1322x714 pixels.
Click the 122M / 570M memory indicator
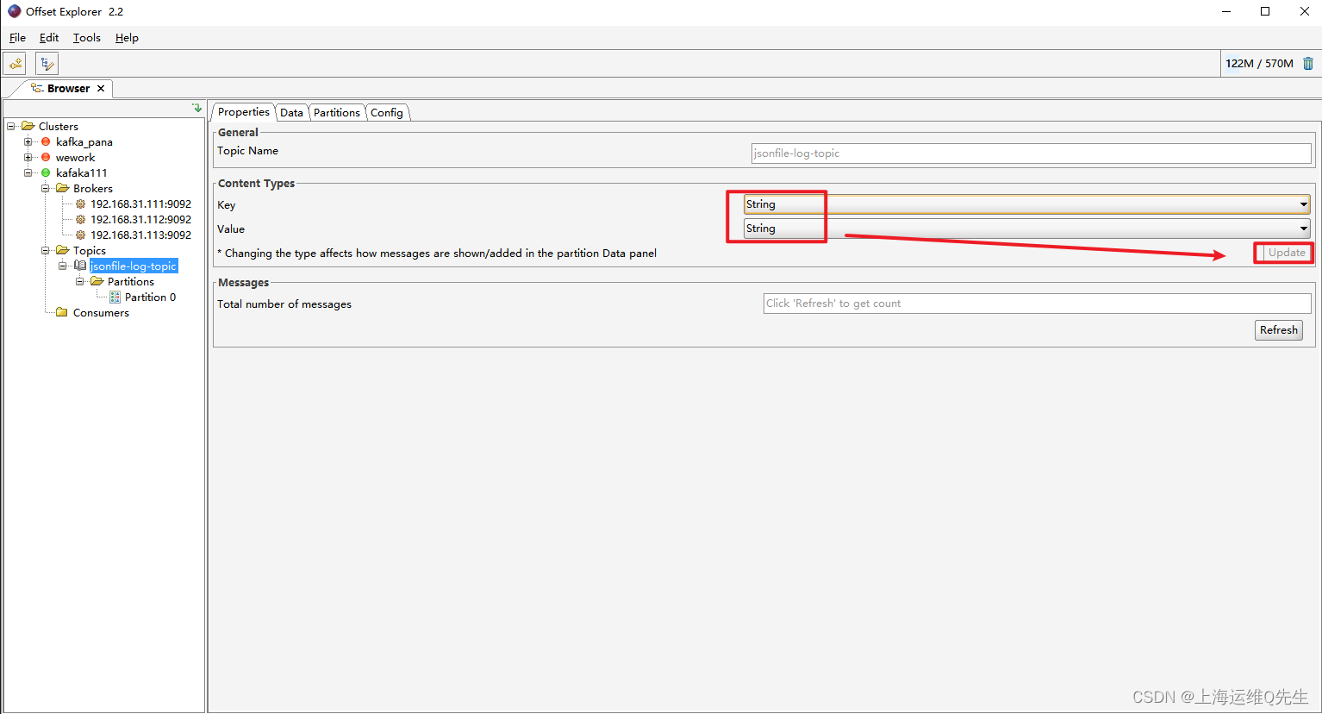pos(1259,64)
